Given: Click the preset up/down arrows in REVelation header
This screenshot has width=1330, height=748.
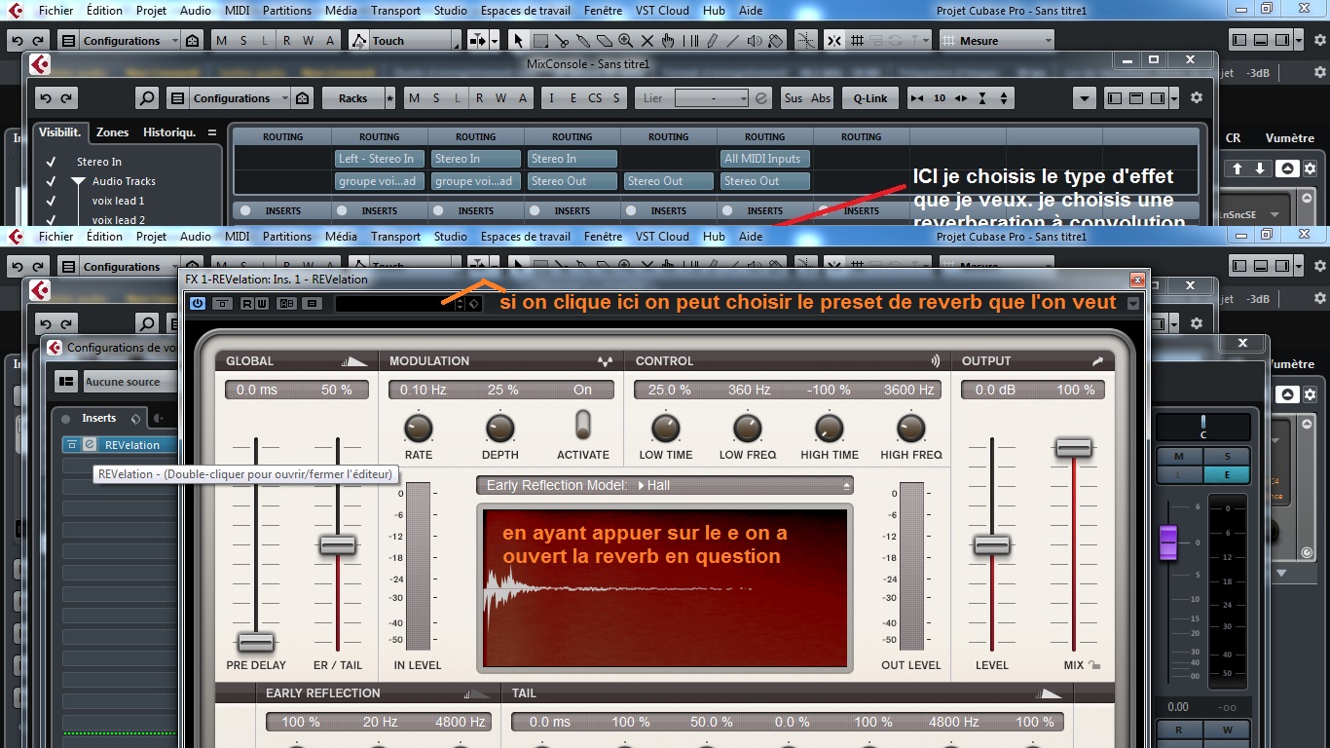Looking at the screenshot, I should (x=461, y=304).
